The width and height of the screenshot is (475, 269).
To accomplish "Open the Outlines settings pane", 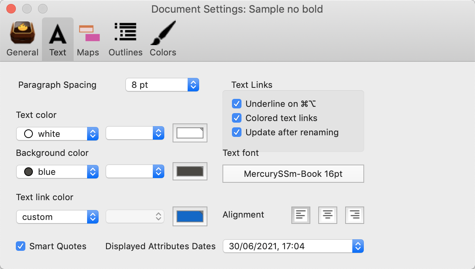I will pyautogui.click(x=125, y=39).
